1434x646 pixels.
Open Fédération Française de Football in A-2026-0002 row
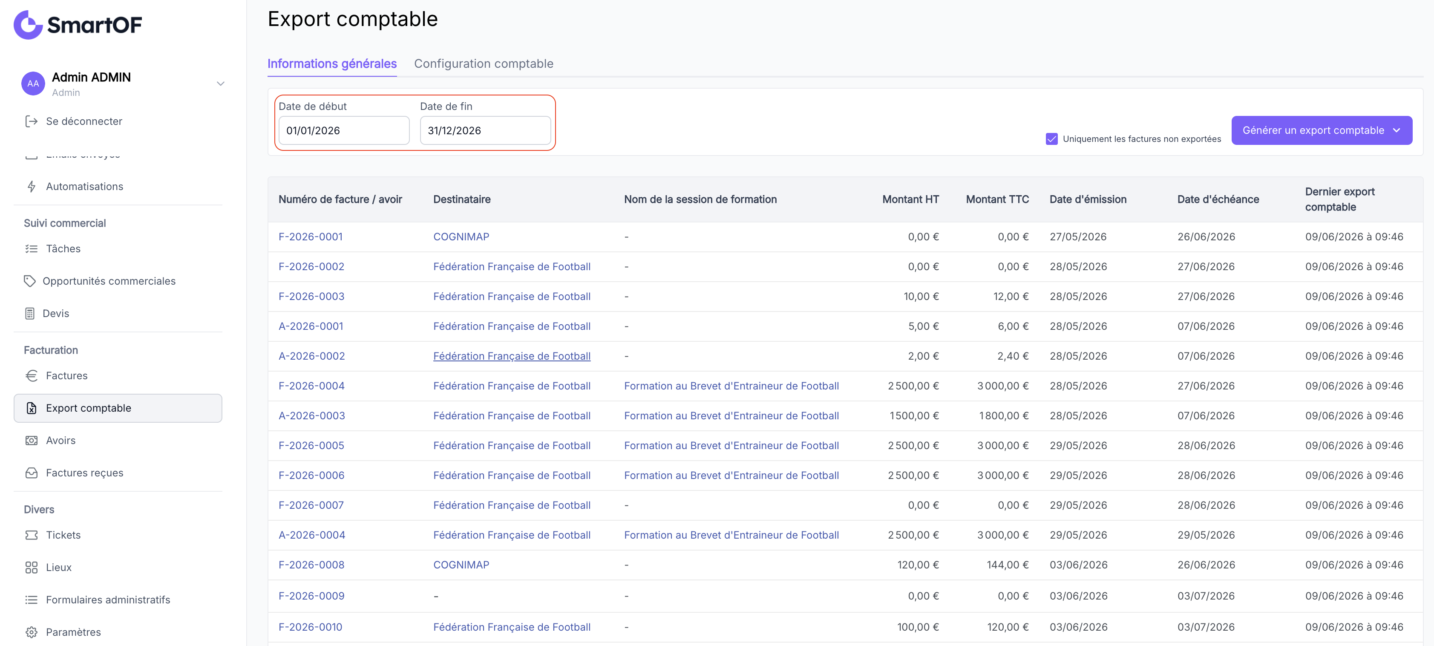pyautogui.click(x=512, y=356)
